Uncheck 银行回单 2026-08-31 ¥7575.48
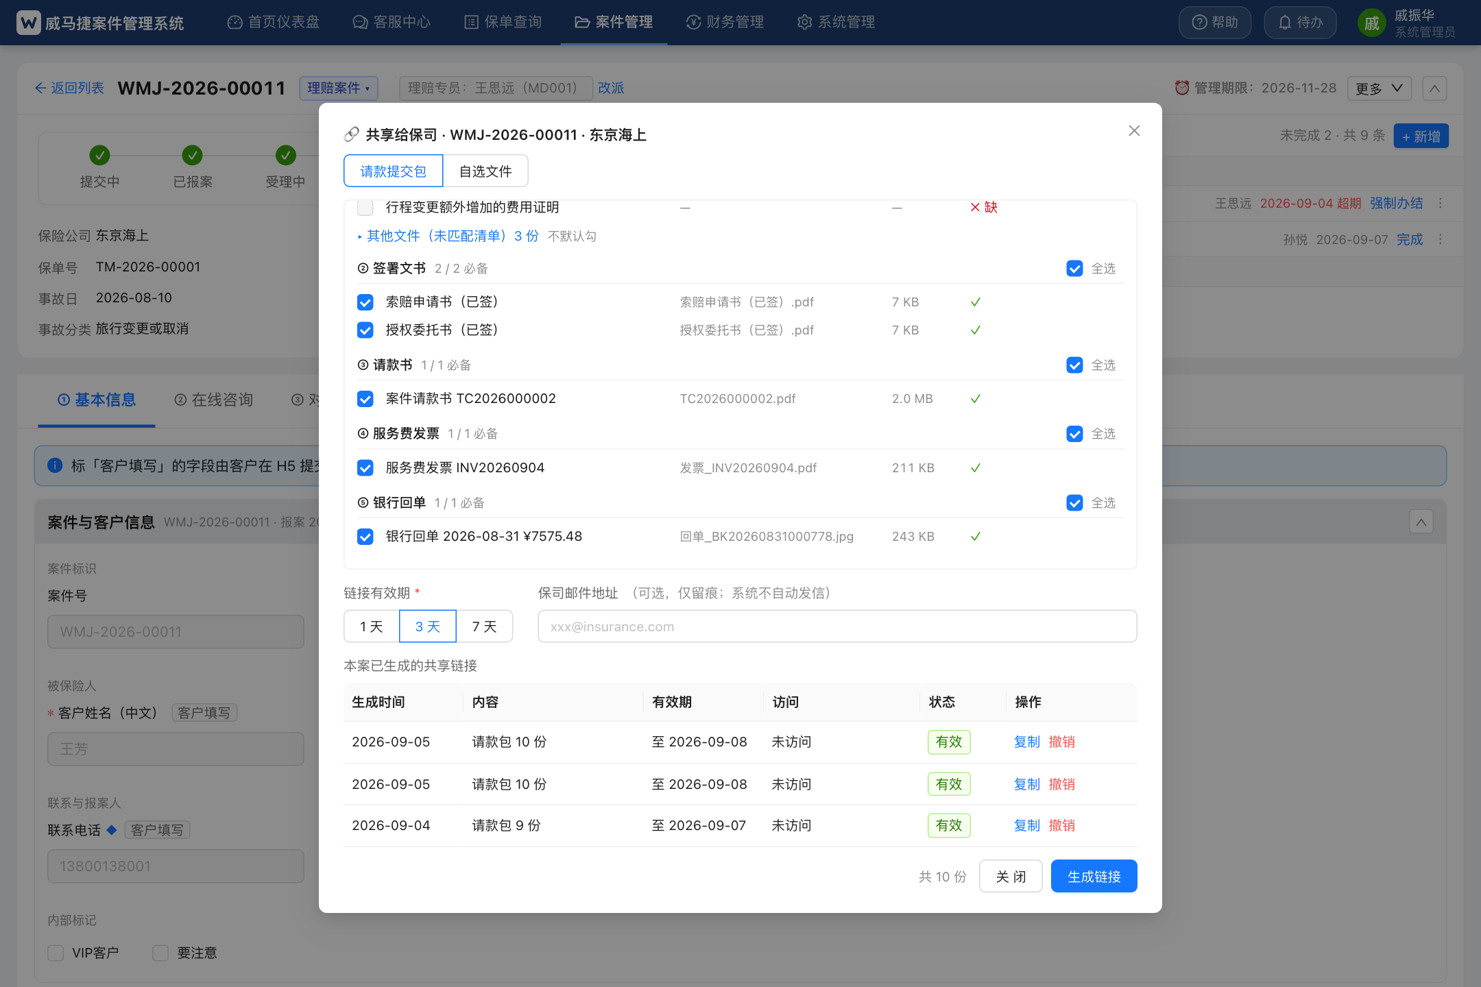Viewport: 1481px width, 987px height. (365, 537)
